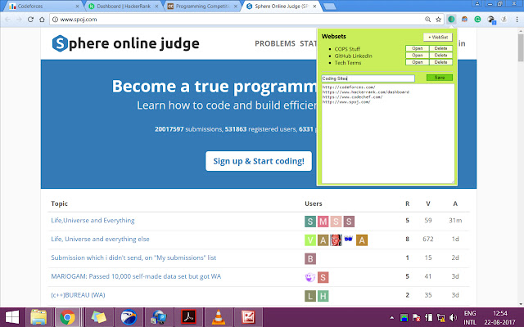The width and height of the screenshot is (524, 327).
Task: Click the volume icon in system tray
Action: click(453, 317)
